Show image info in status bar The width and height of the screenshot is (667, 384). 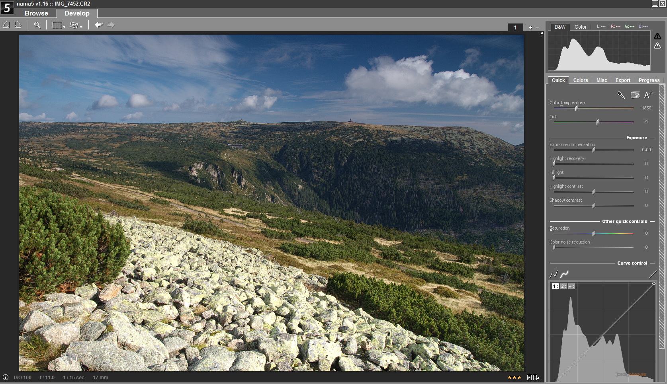[6, 377]
